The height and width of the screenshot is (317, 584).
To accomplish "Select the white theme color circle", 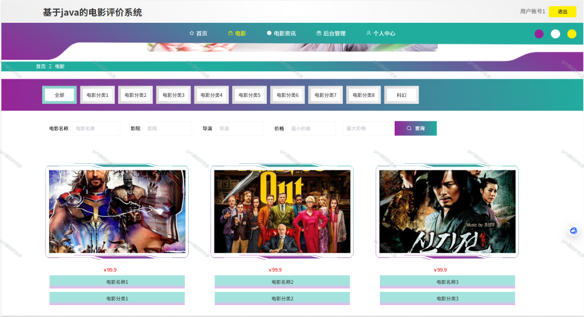I will 555,34.
